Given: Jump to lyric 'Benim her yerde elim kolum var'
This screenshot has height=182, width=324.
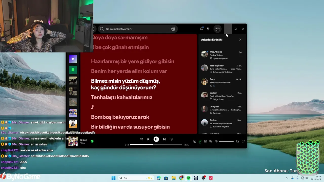Looking at the screenshot, I should (x=129, y=71).
